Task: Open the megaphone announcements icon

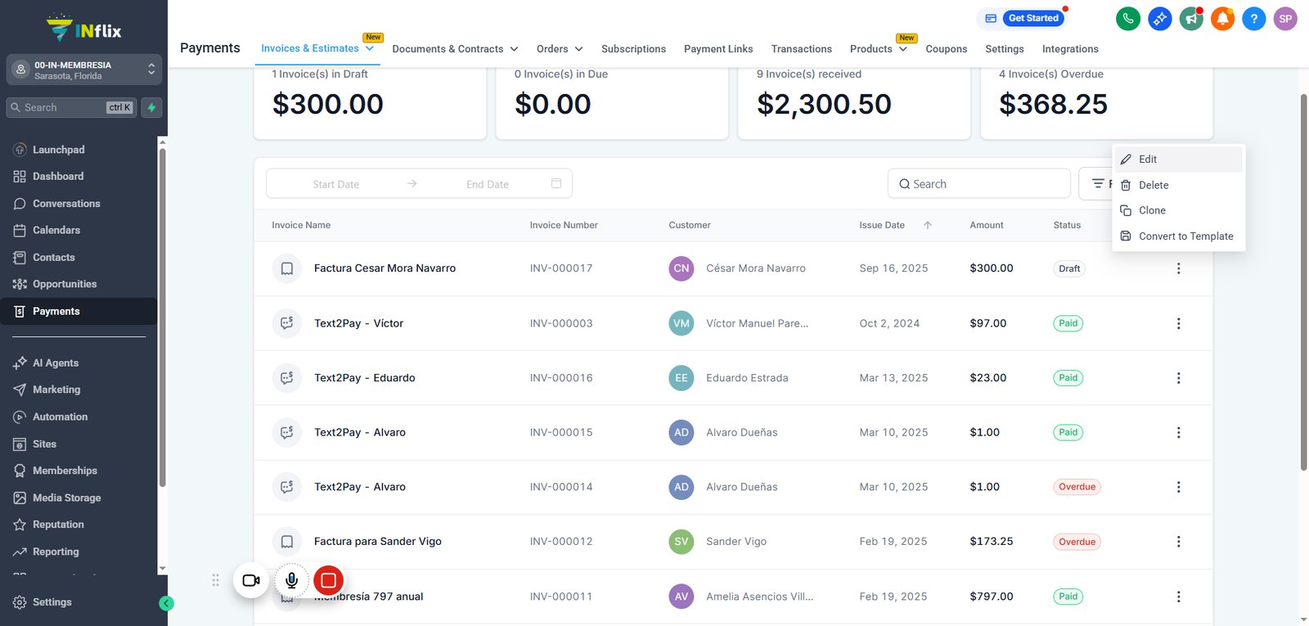Action: [1191, 18]
